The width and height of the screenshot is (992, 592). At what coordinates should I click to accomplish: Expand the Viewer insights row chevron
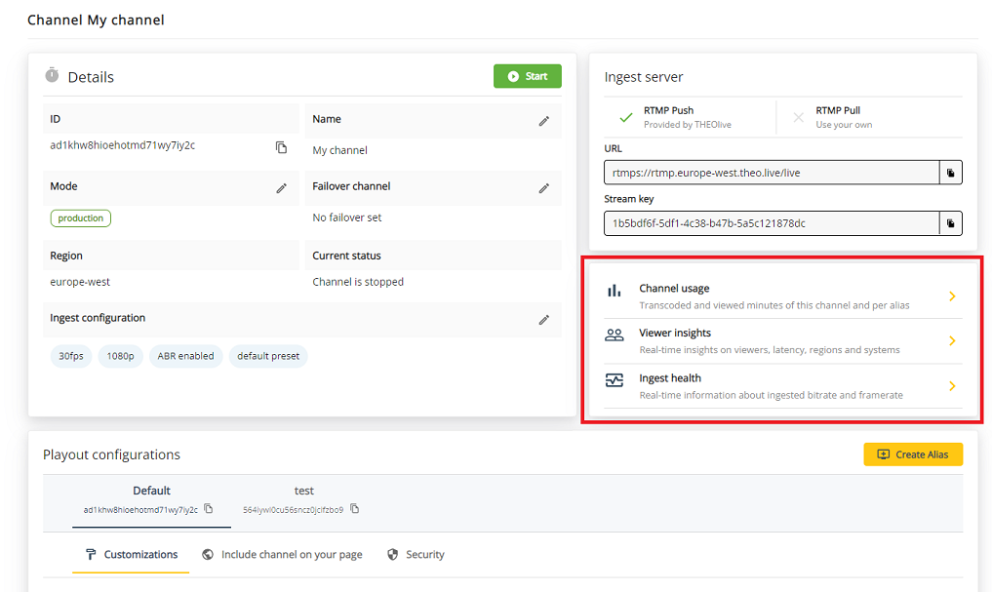tap(952, 340)
